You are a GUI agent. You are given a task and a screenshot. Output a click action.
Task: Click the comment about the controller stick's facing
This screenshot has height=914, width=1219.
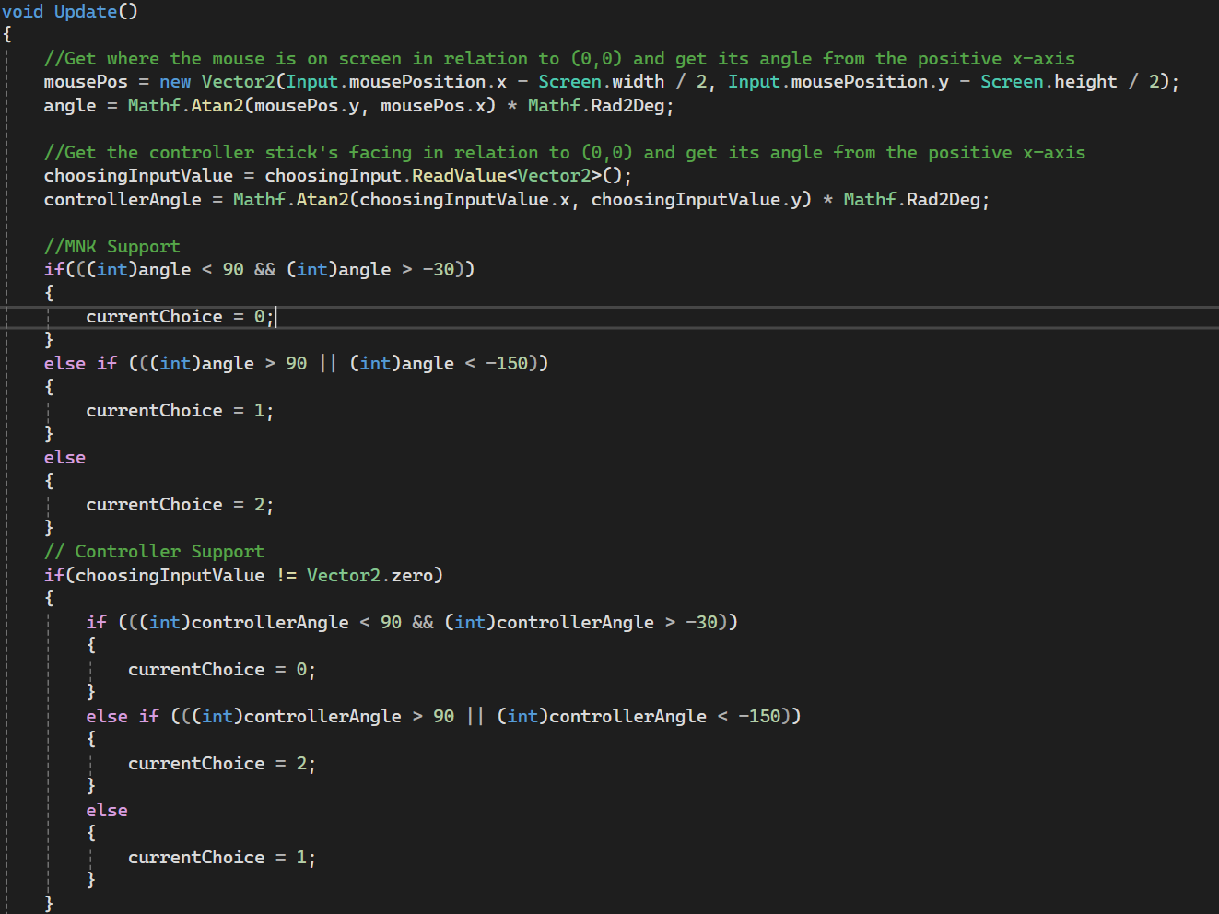(564, 153)
